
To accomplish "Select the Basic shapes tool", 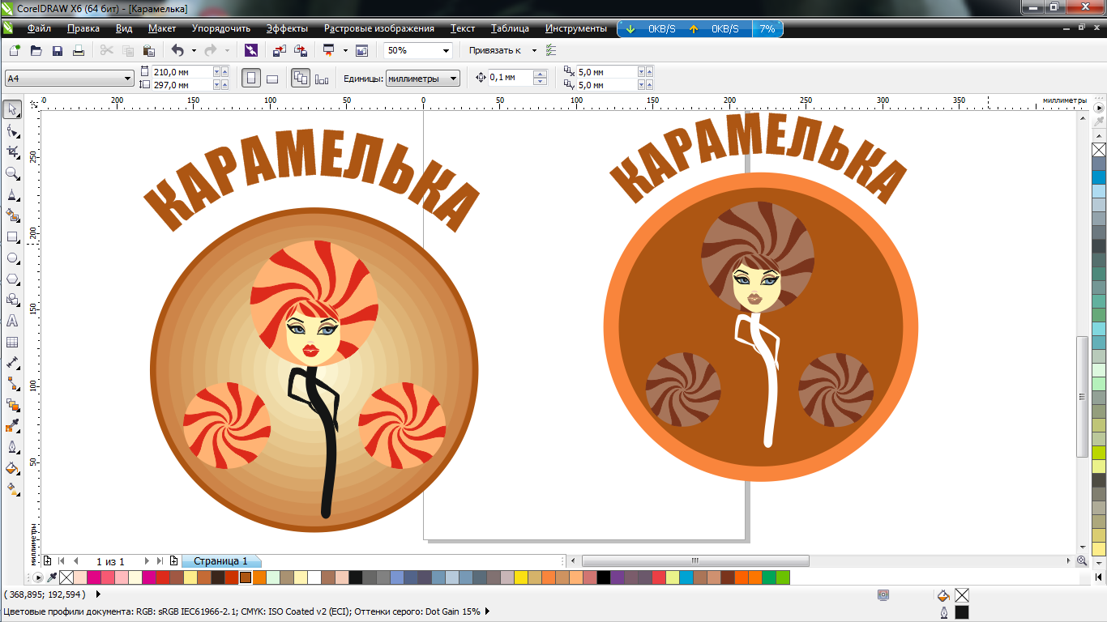I will pos(12,300).
